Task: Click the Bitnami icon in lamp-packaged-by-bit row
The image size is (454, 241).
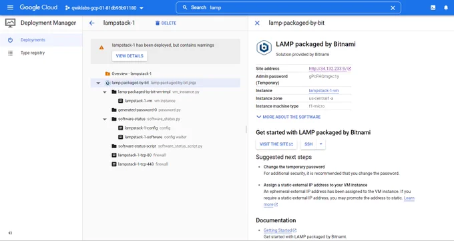Action: [107, 83]
